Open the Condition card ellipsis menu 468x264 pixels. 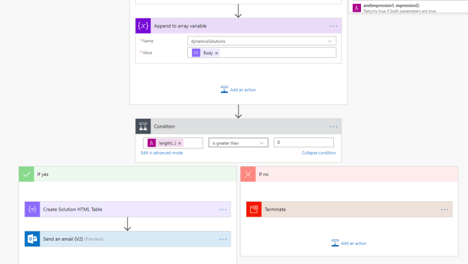[x=333, y=126]
